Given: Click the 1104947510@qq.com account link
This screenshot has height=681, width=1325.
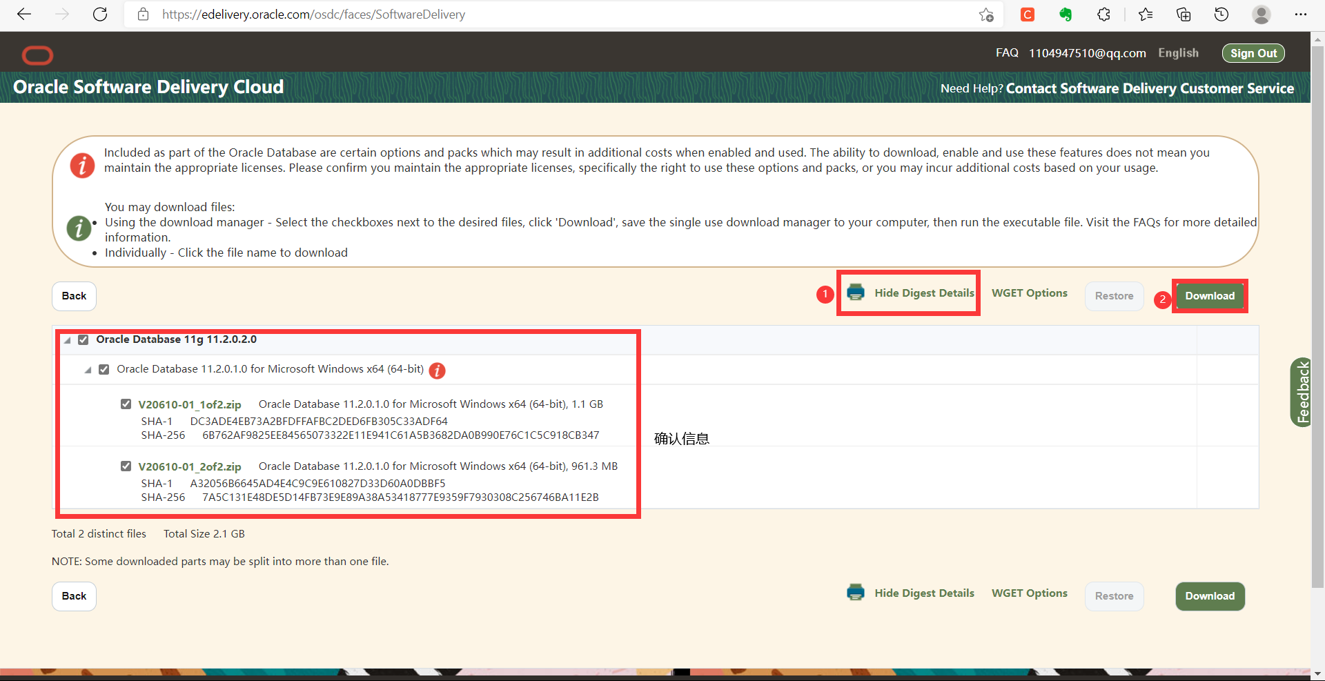Looking at the screenshot, I should 1087,53.
